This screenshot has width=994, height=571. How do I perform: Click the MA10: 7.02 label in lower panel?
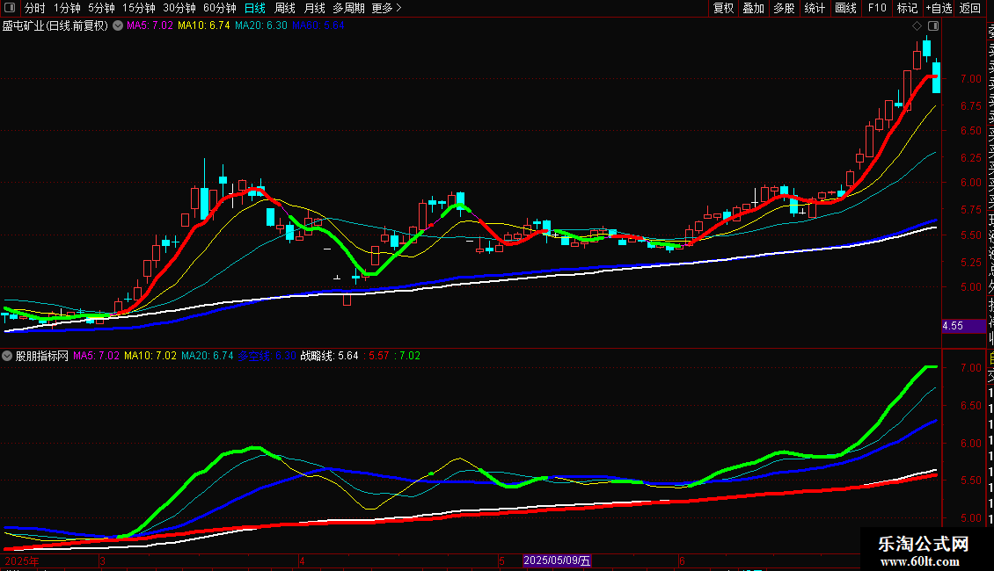pyautogui.click(x=150, y=357)
